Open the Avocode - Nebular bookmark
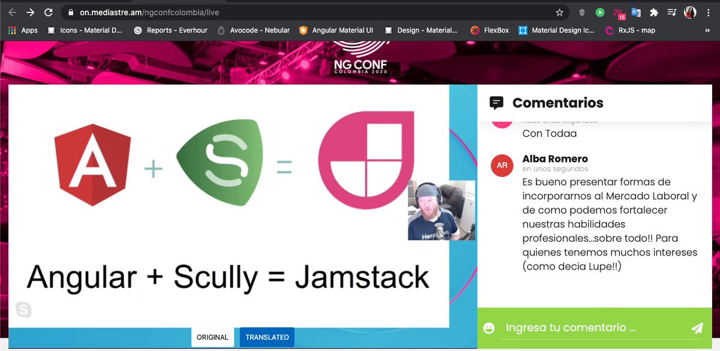The width and height of the screenshot is (720, 351). pyautogui.click(x=253, y=30)
